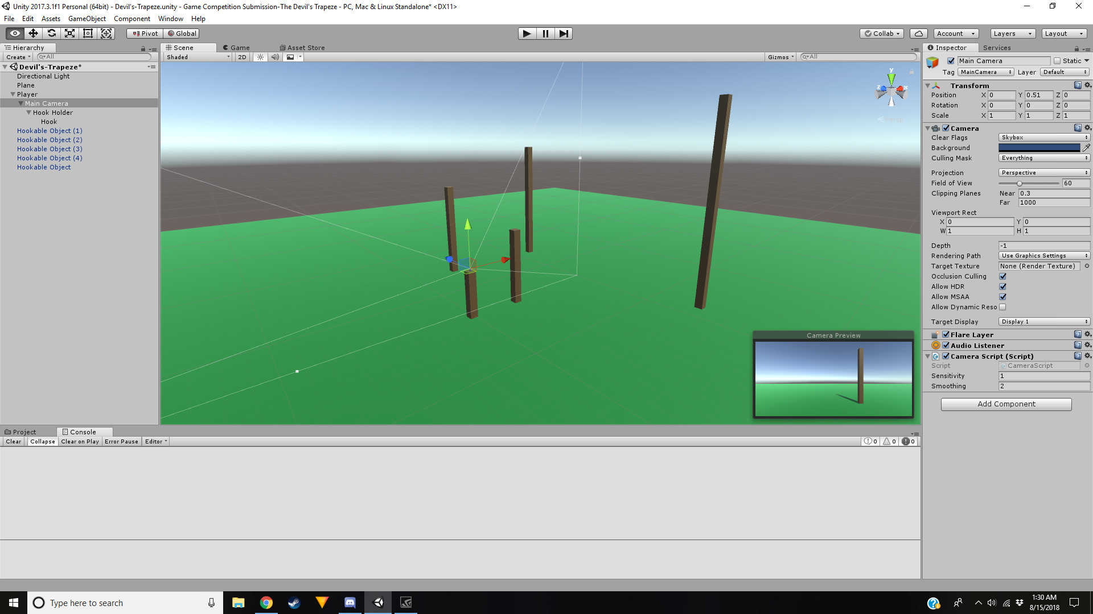Toggle the Static checkbox
This screenshot has height=614, width=1093.
[1057, 61]
